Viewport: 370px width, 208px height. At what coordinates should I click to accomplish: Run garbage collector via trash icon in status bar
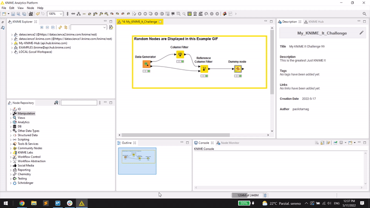265,195
